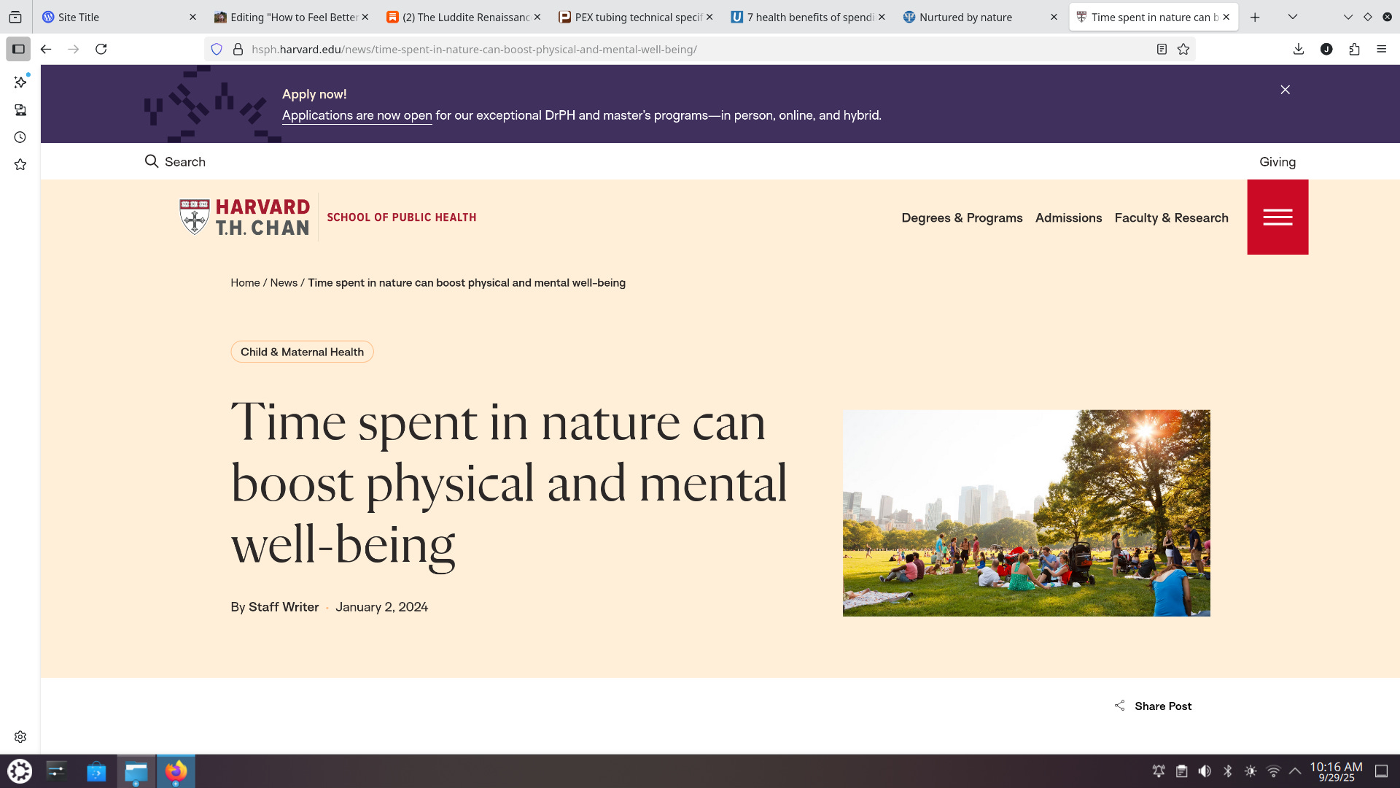The width and height of the screenshot is (1400, 788).
Task: Open Degrees & Programs menu
Action: 961,217
